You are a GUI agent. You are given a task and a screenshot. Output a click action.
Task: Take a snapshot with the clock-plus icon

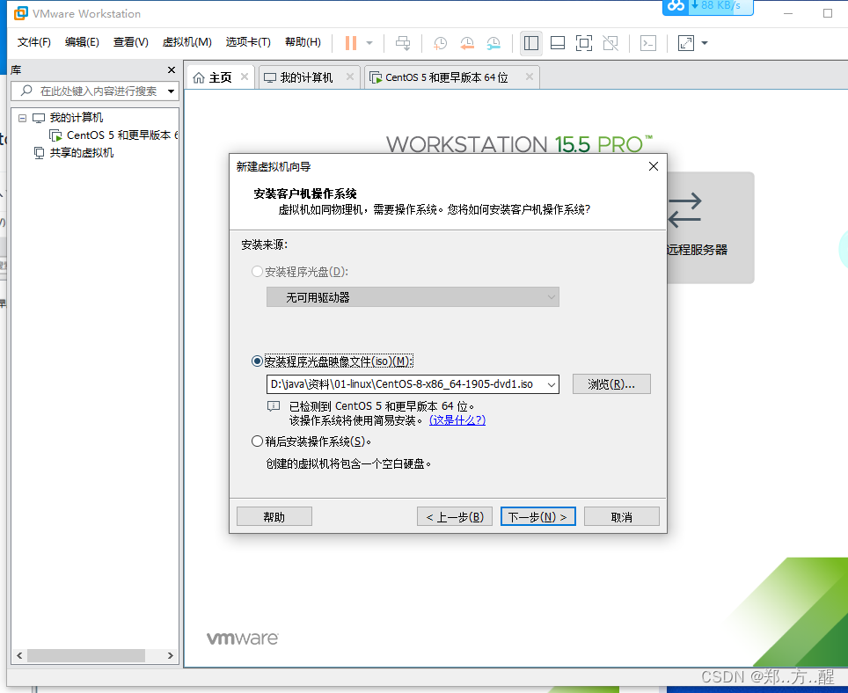pyautogui.click(x=440, y=43)
